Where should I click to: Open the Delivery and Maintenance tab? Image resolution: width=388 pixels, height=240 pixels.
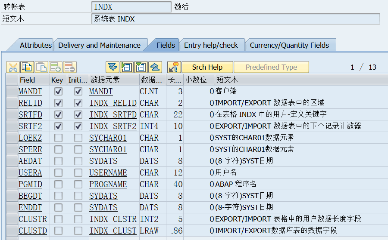click(x=100, y=45)
